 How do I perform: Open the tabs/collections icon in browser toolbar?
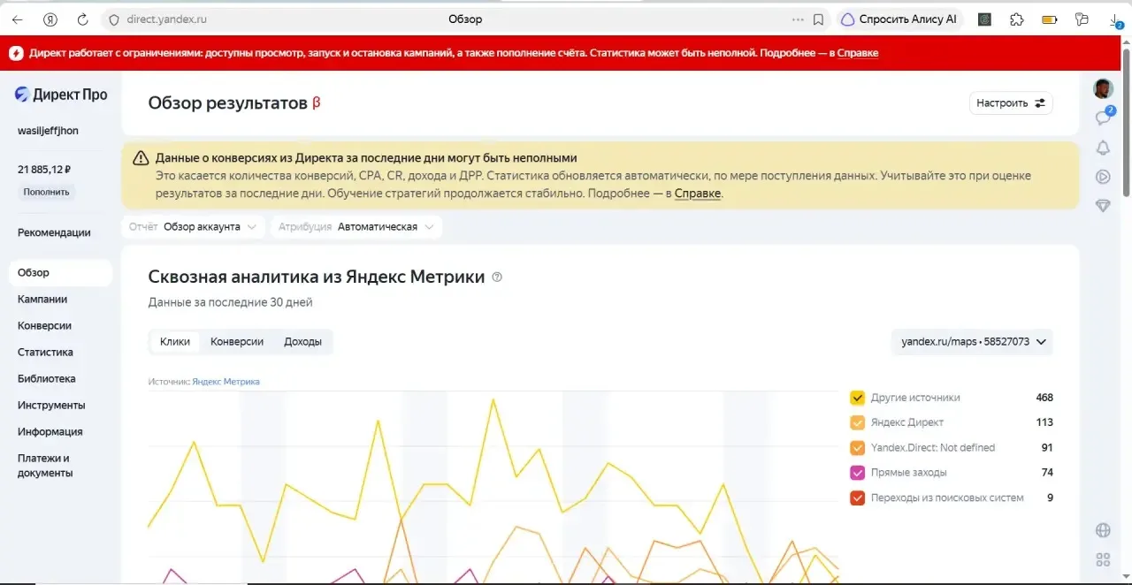tap(1082, 19)
